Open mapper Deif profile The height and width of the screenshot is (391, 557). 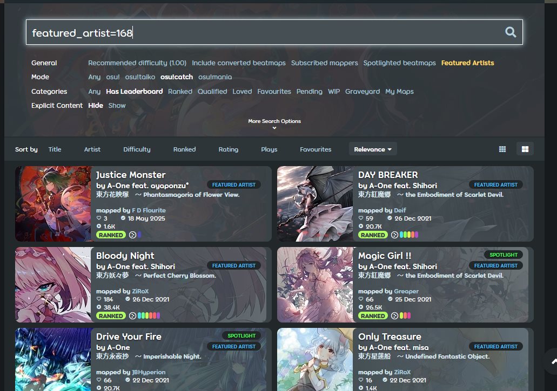pyautogui.click(x=400, y=210)
